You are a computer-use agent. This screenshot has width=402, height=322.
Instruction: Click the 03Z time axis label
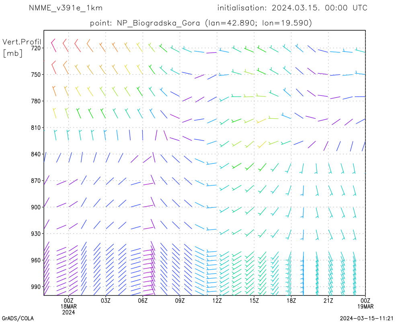tap(106, 300)
